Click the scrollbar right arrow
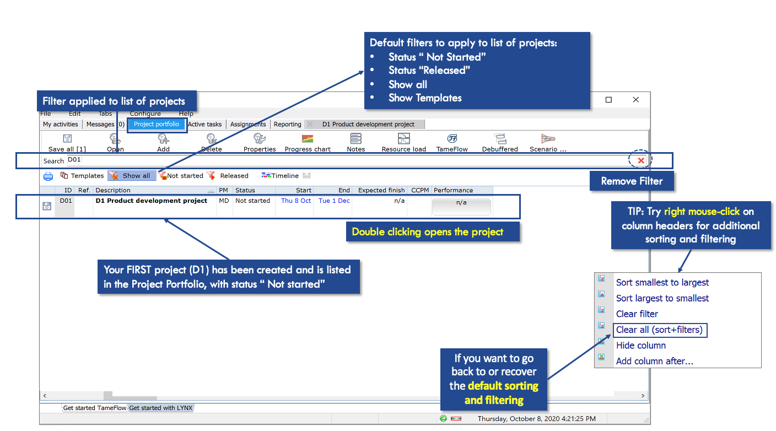 [x=643, y=396]
